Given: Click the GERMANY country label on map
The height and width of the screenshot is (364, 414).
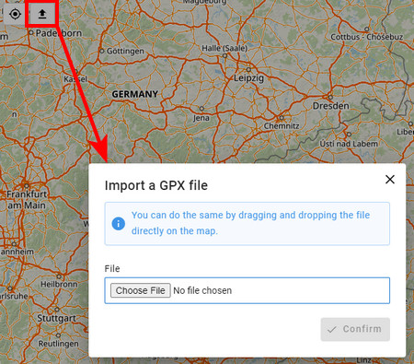Looking at the screenshot, I should 135,94.
